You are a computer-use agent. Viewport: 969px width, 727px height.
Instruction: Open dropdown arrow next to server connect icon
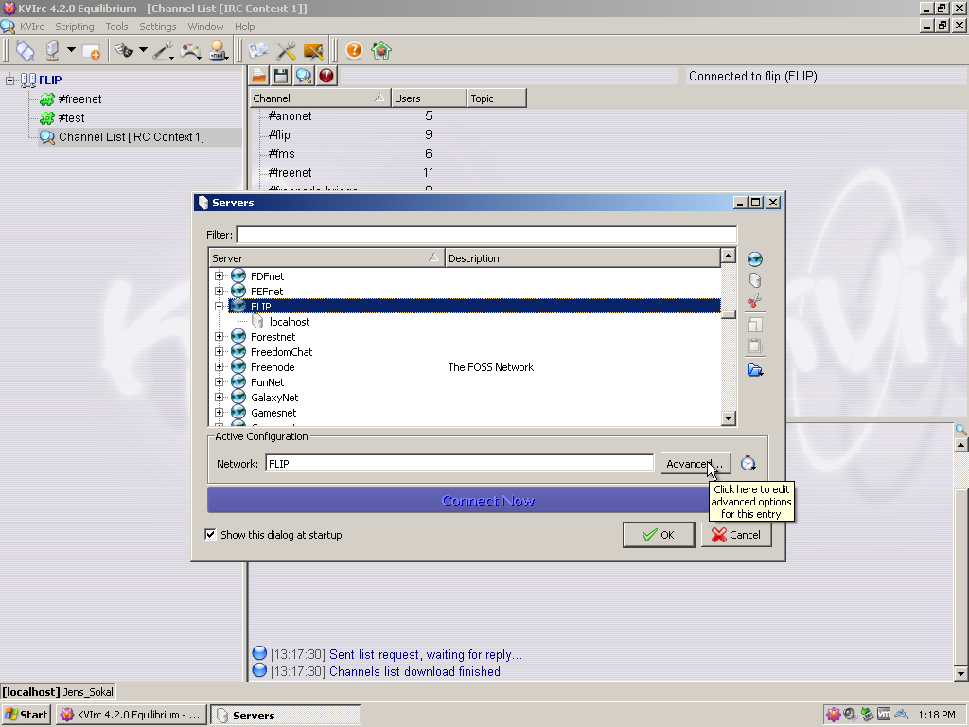pyautogui.click(x=71, y=50)
